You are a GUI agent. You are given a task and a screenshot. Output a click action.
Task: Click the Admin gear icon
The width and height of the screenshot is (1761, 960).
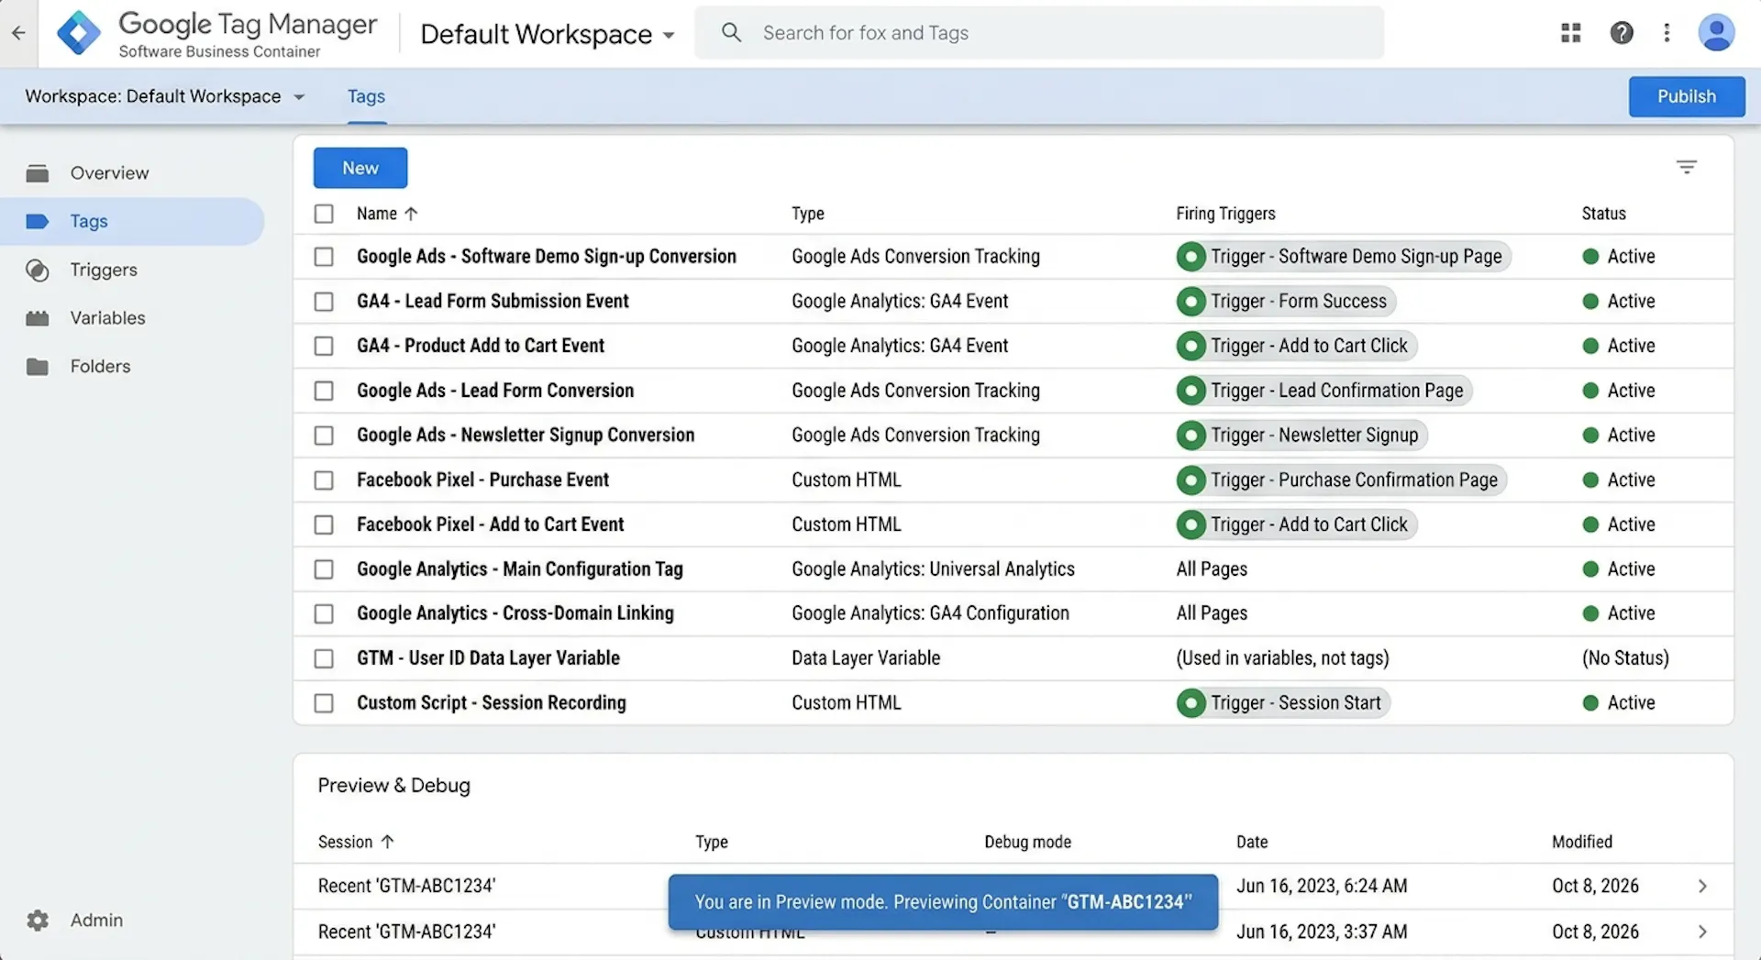tap(38, 920)
